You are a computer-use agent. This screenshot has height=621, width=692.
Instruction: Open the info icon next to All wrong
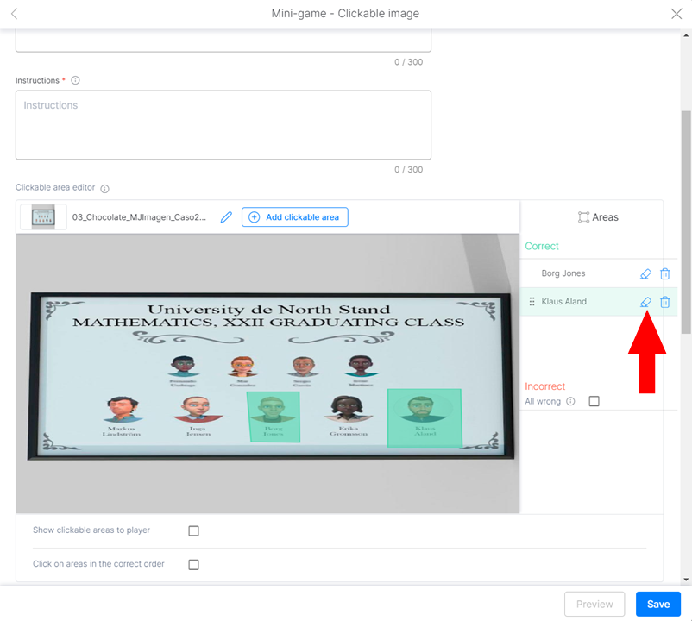click(x=570, y=401)
